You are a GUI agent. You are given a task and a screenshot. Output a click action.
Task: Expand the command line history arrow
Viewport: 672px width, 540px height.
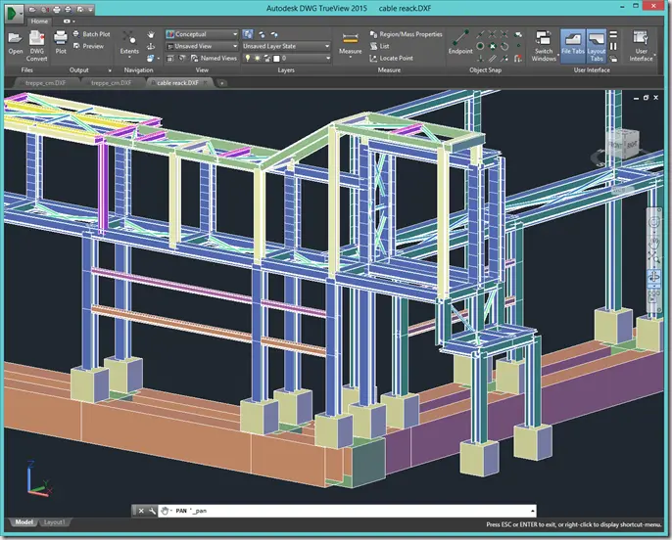pyautogui.click(x=533, y=511)
